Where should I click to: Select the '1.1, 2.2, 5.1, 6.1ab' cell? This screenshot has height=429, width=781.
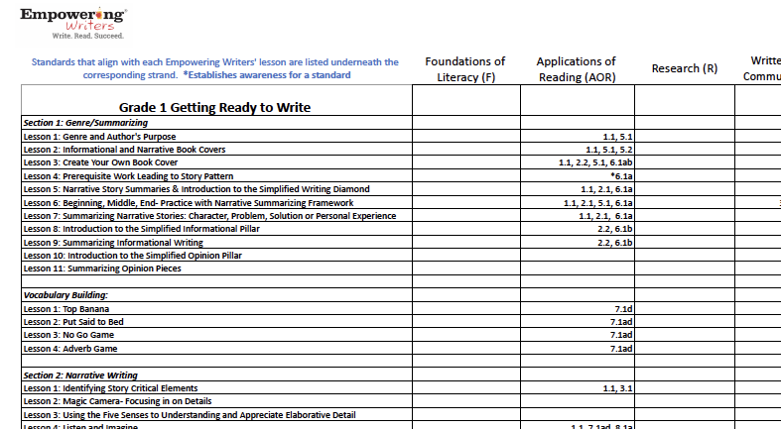(596, 162)
